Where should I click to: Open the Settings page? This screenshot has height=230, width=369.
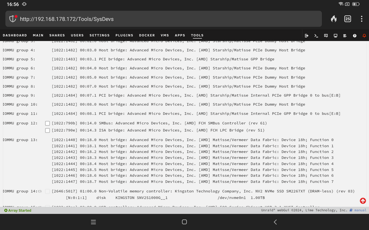pos(100,35)
